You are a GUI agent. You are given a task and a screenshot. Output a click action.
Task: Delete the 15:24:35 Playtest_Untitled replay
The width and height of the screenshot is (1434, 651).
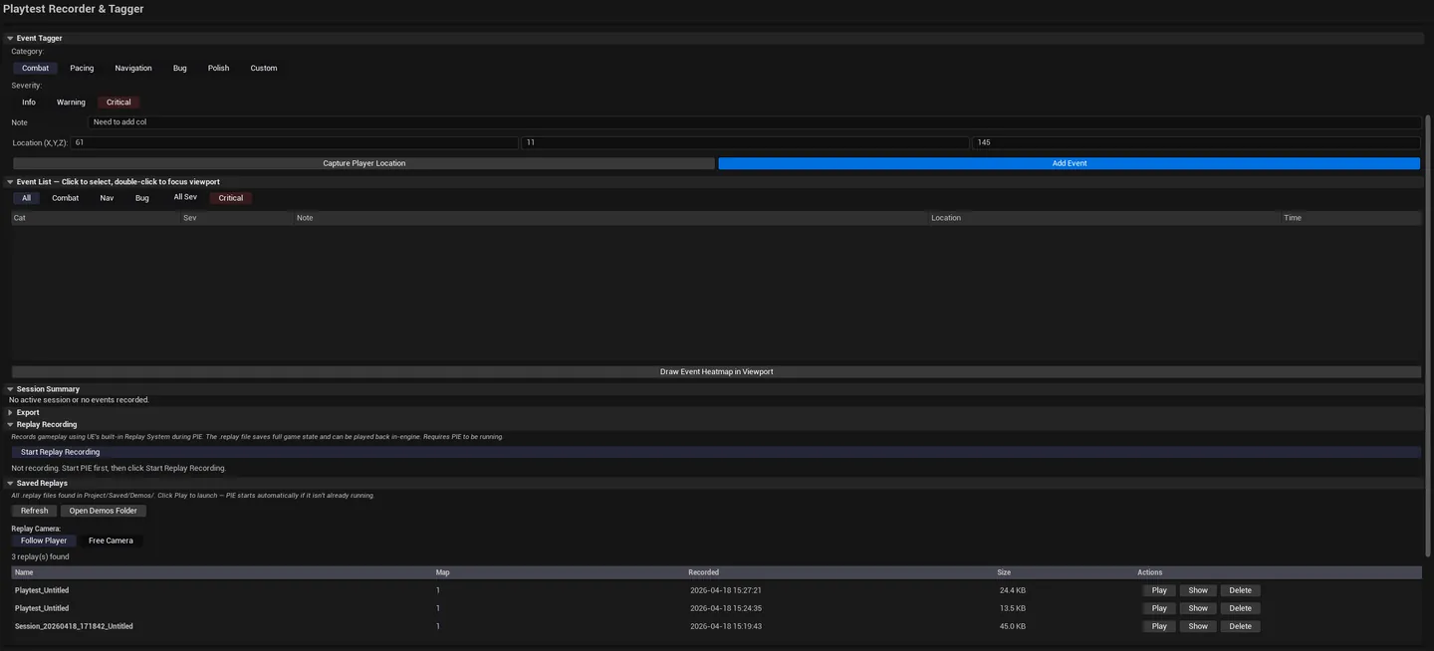(1241, 608)
